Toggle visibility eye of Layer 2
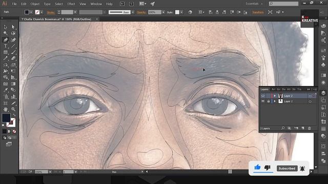The height and width of the screenshot is (184, 328). coord(263,96)
